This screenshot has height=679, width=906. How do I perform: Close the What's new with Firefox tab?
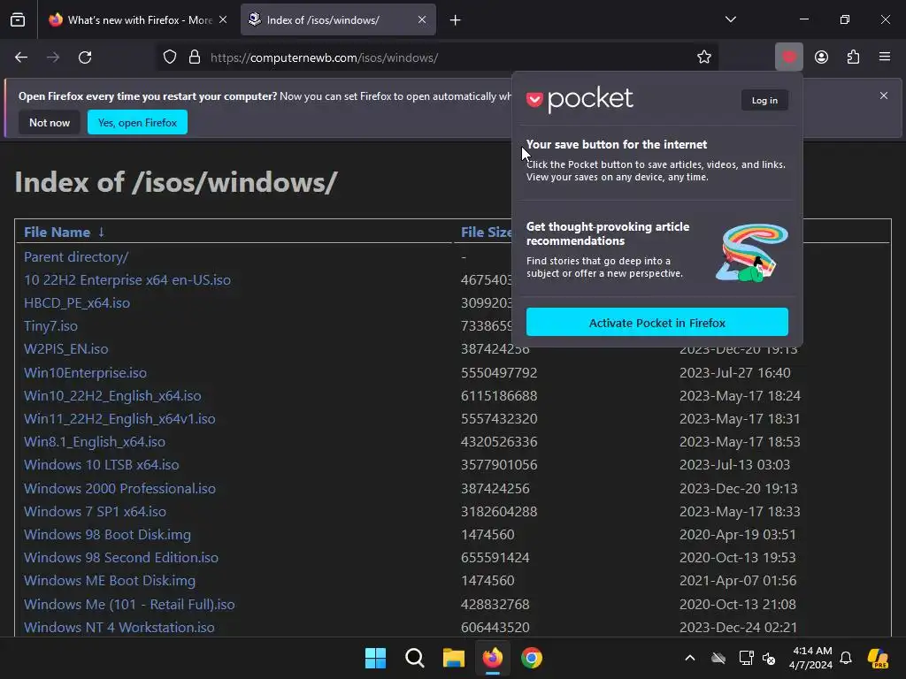click(222, 19)
